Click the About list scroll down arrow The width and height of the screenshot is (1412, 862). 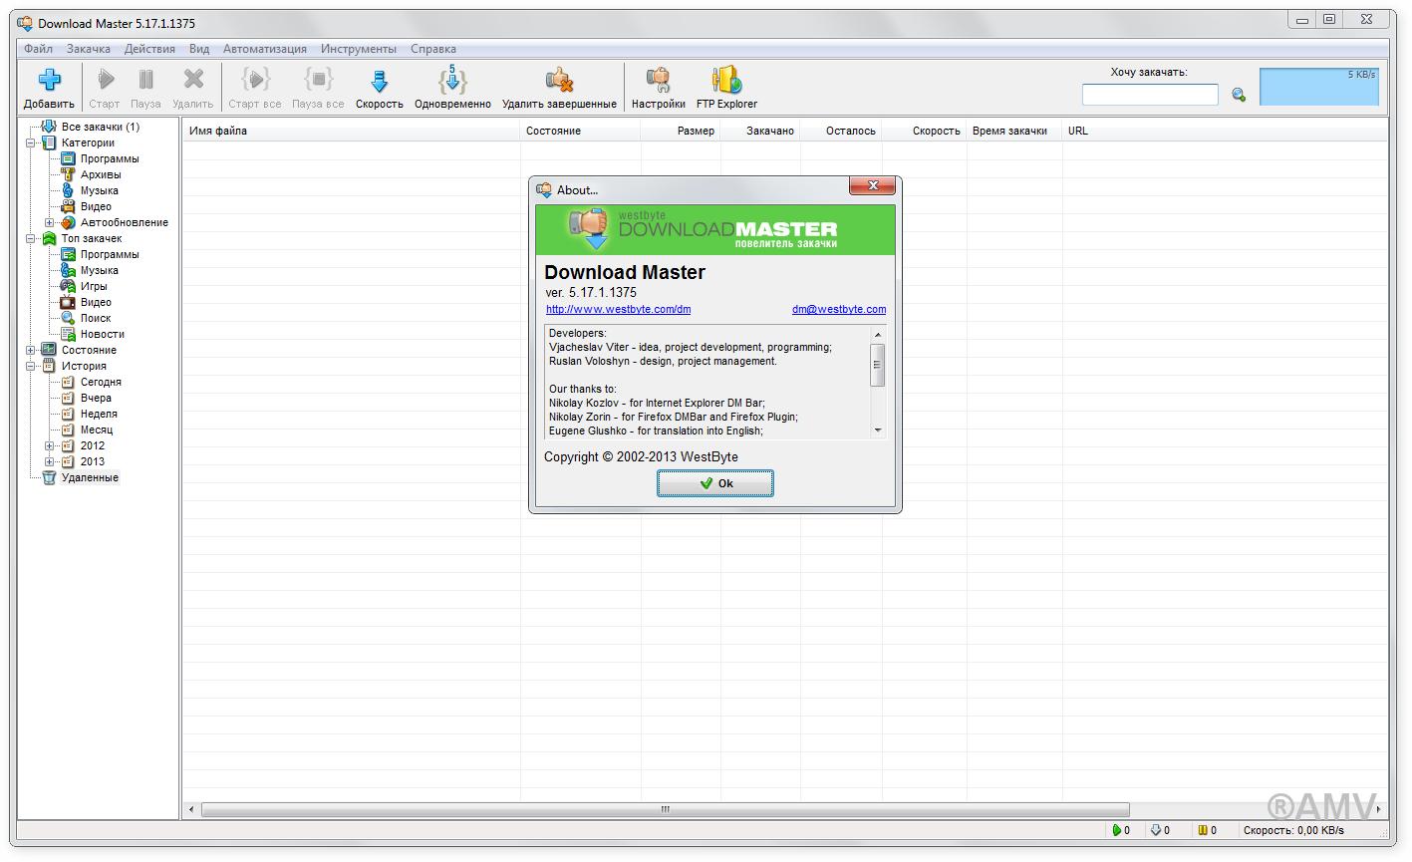point(878,431)
